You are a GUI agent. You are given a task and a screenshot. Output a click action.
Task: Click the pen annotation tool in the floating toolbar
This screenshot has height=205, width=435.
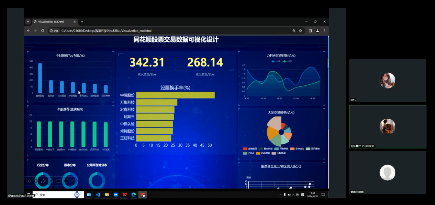(43, 181)
